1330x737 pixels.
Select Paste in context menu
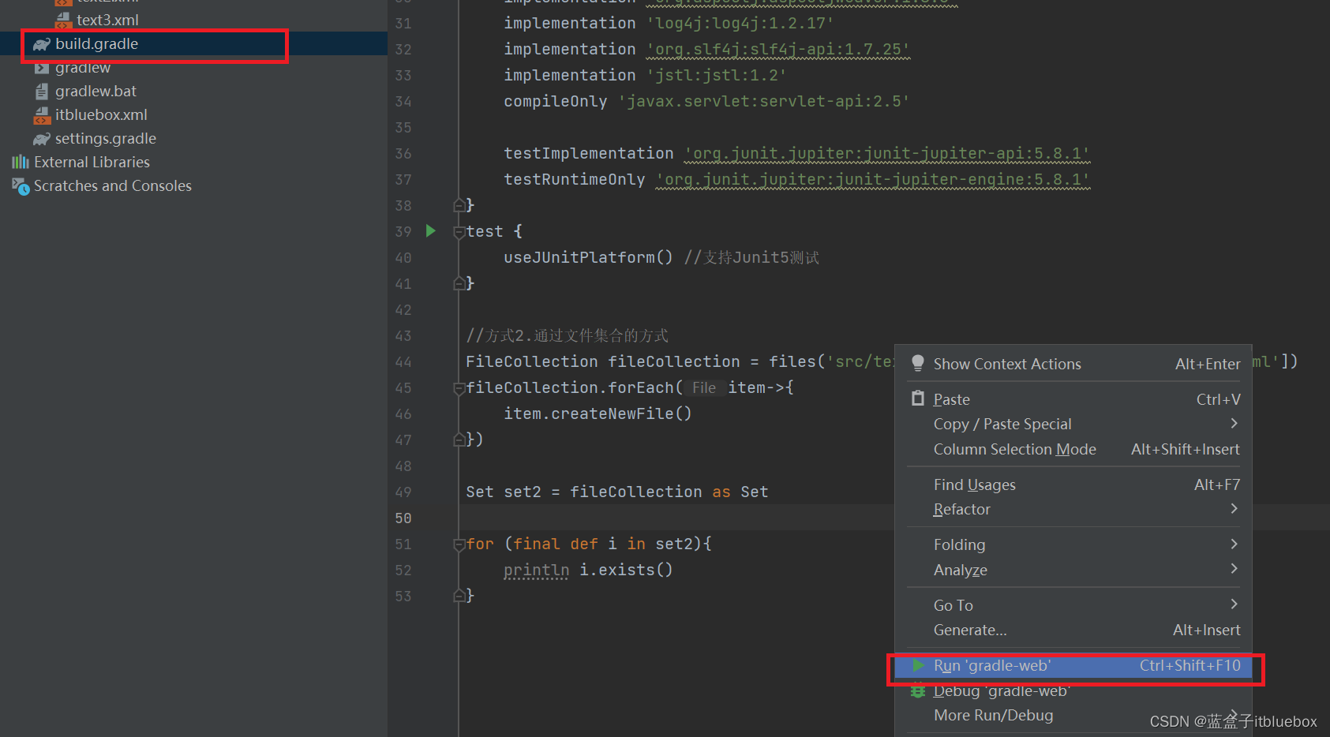1073,399
